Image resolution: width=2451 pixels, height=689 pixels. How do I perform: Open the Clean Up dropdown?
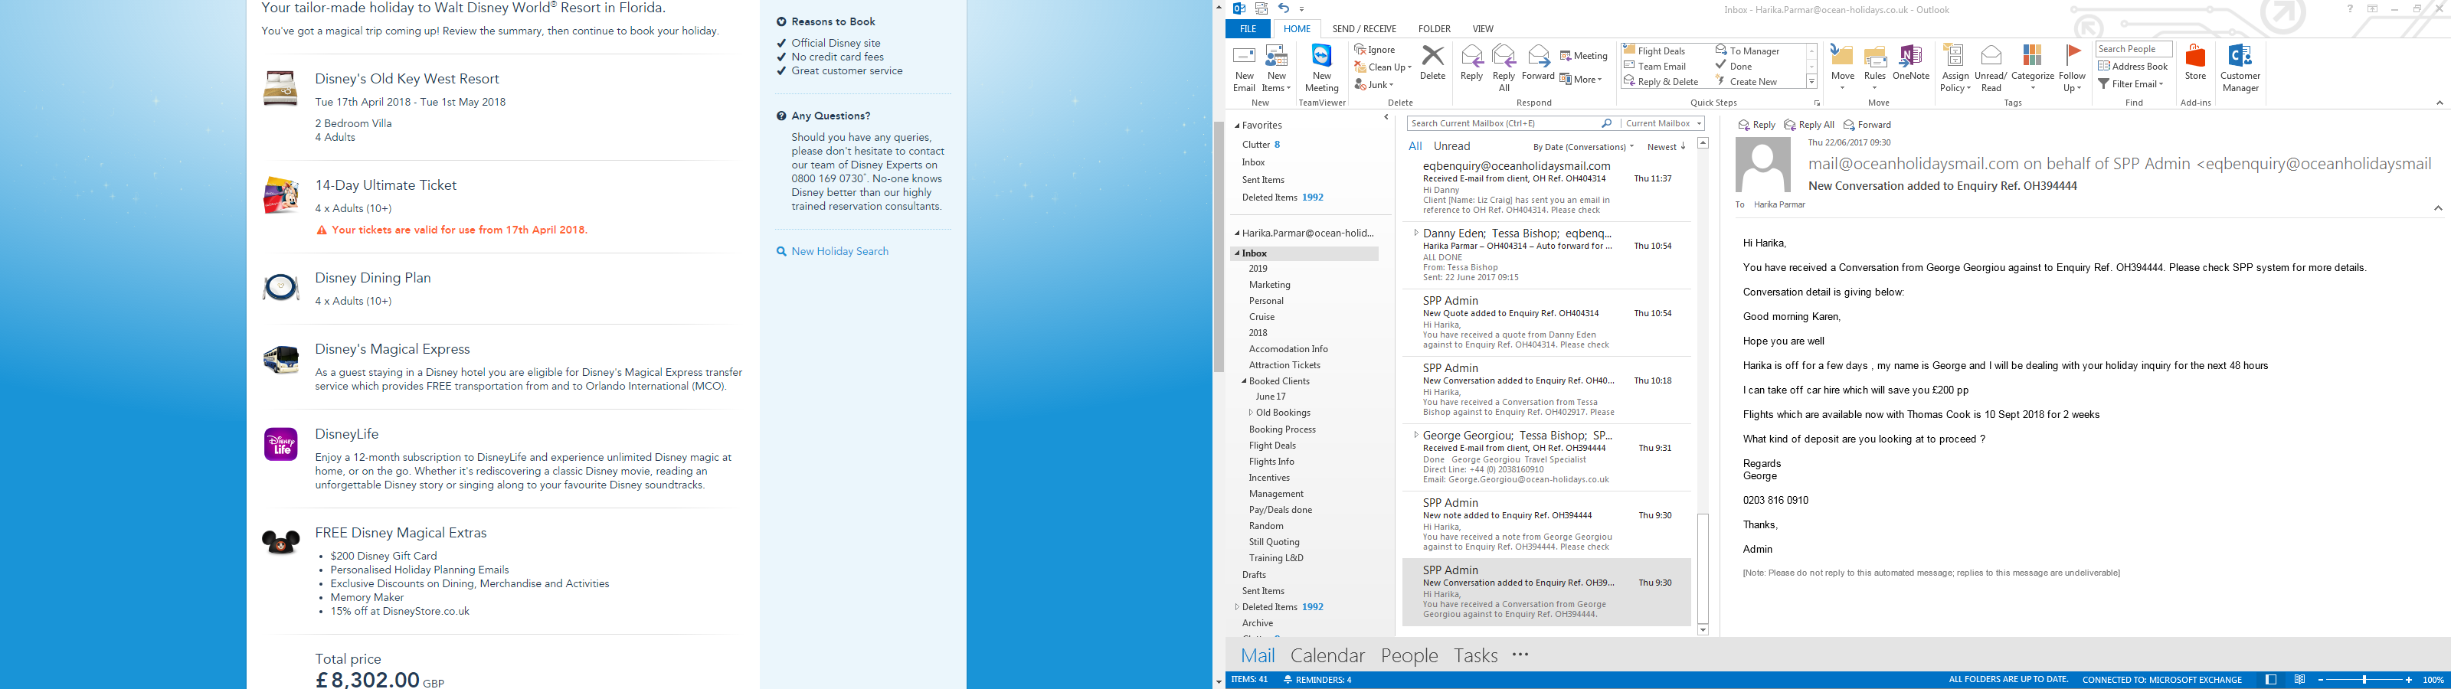(x=1383, y=67)
